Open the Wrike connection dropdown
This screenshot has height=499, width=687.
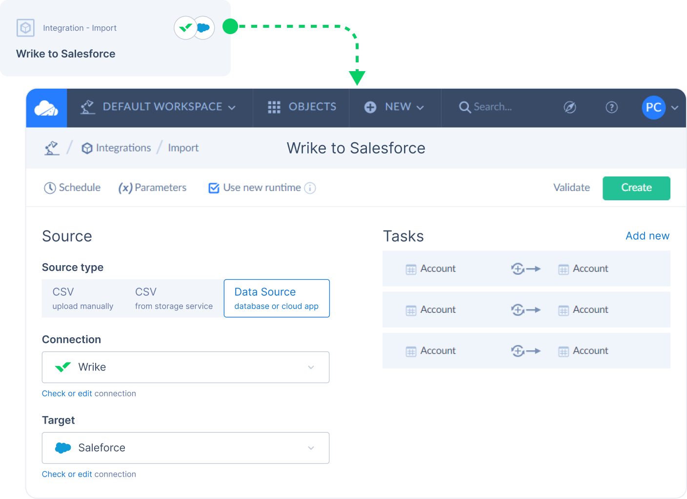point(185,367)
